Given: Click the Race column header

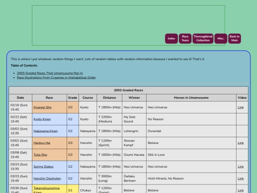Looking at the screenshot, I should [49, 98].
